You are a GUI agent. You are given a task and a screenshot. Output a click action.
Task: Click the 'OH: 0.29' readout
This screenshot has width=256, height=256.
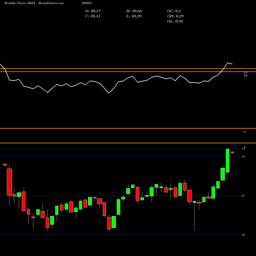[175, 16]
